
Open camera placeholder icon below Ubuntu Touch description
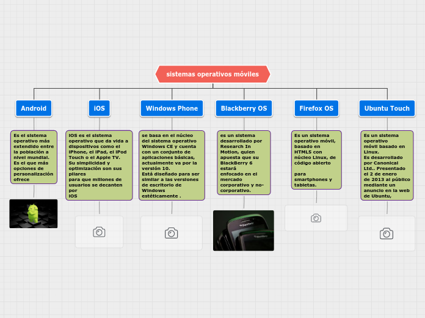click(x=387, y=234)
